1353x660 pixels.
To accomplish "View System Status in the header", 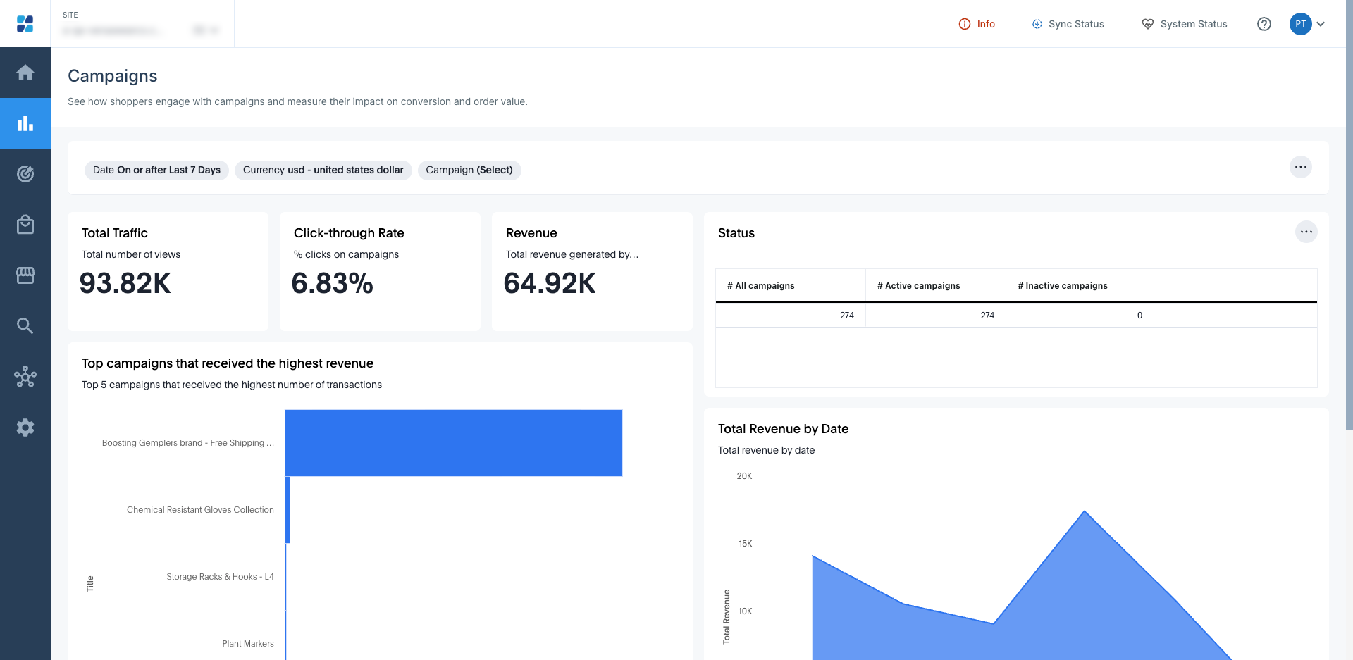I will 1185,24.
